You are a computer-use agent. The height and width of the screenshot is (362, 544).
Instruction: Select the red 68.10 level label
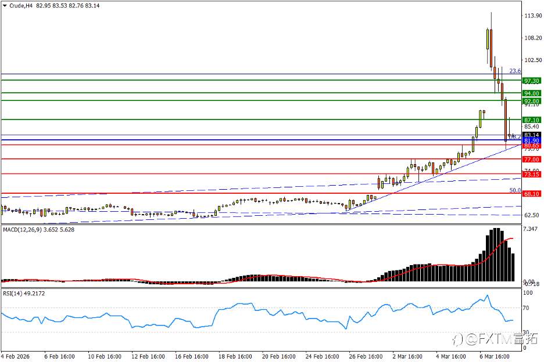pyautogui.click(x=532, y=194)
